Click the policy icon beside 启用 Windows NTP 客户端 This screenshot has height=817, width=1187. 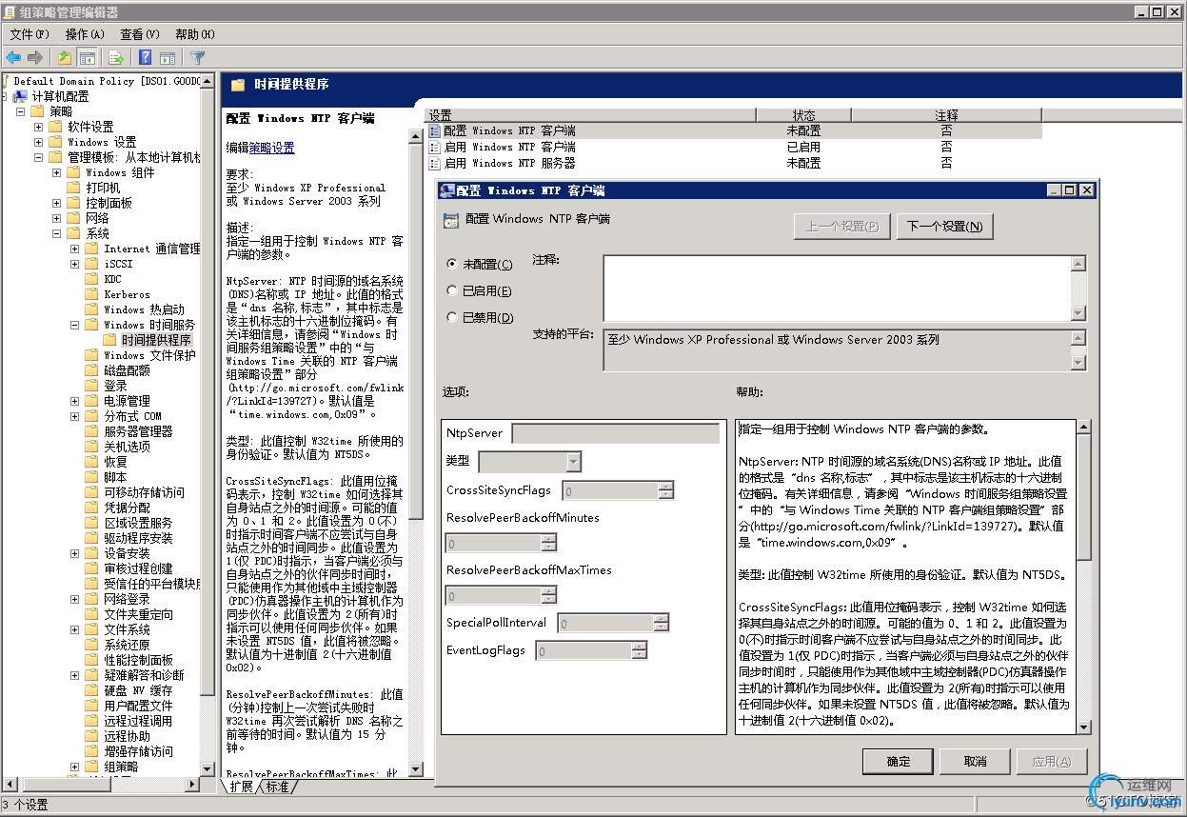coord(434,148)
